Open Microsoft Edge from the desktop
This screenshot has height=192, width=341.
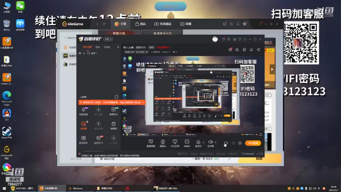click(7, 98)
